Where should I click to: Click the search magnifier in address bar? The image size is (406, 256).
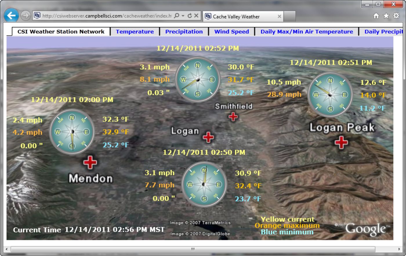pyautogui.click(x=177, y=16)
